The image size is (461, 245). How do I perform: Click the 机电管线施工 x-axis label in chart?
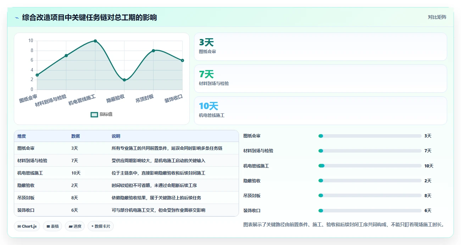coord(82,100)
